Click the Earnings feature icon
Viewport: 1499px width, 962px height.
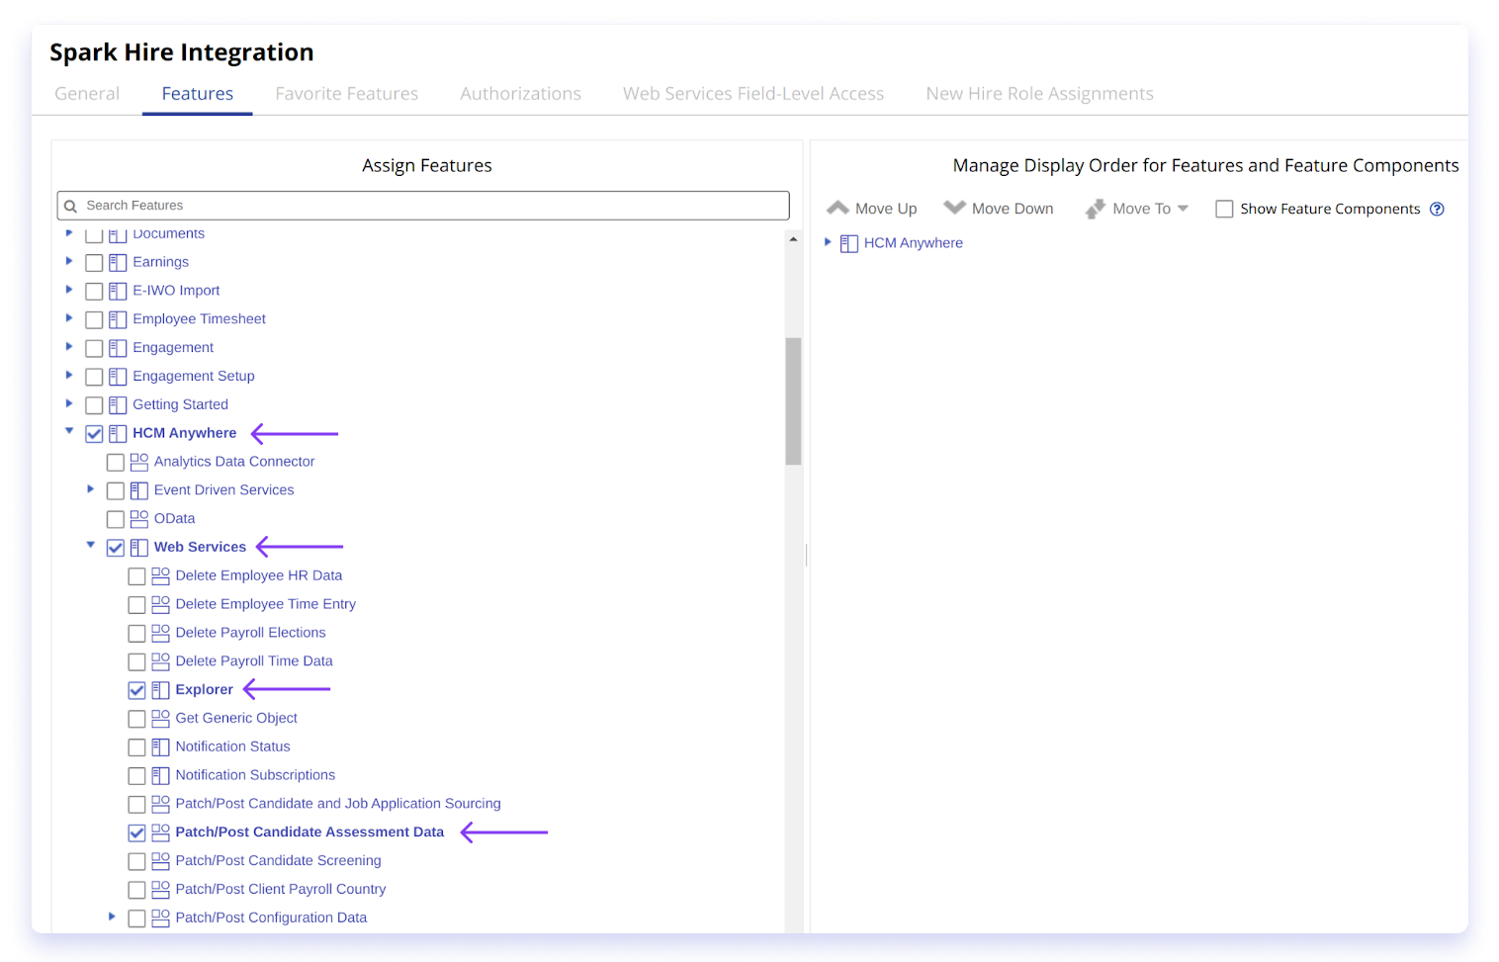tap(118, 263)
